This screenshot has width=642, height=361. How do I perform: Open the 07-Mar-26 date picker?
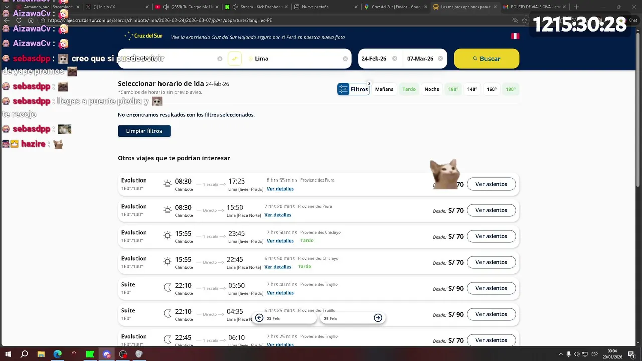click(x=420, y=59)
